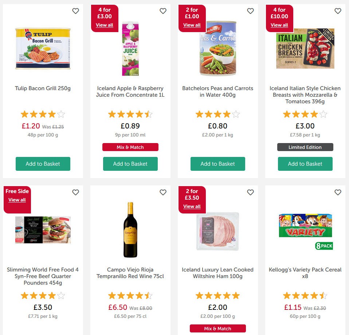The image size is (349, 335).
Task: Favourite the Slimming World Beef Quarter Pounders
Action: pyautogui.click(x=75, y=192)
